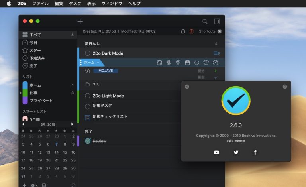Set the start date play icon
Screen dimensions: 306x187
pos(216,71)
